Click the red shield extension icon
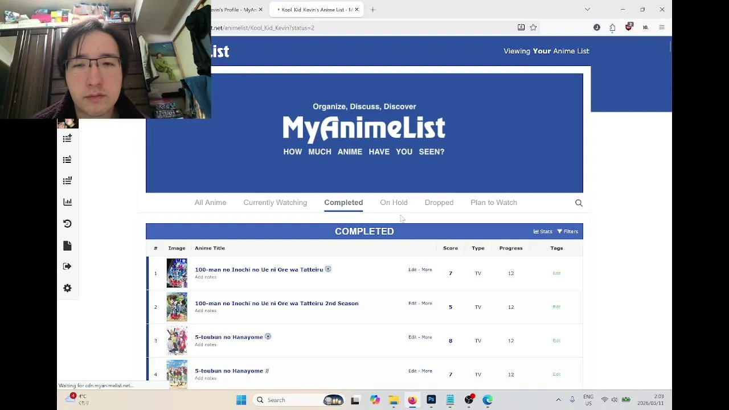This screenshot has height=410, width=729. (x=629, y=27)
